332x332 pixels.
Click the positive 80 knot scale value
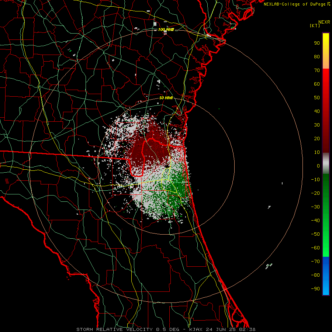[x=317, y=56]
